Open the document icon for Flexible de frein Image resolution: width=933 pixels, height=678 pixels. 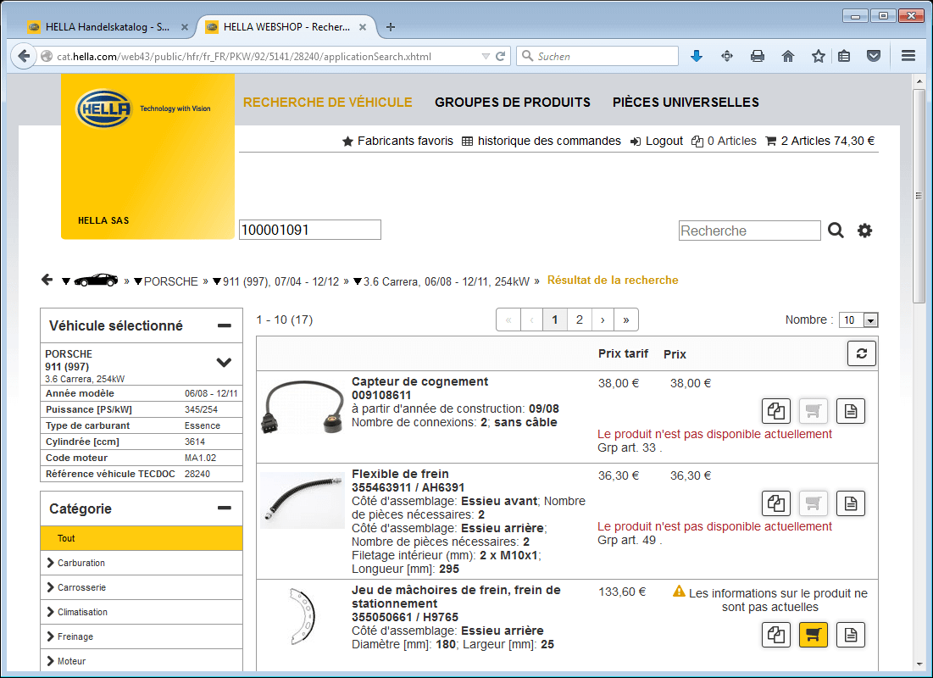pyautogui.click(x=850, y=503)
